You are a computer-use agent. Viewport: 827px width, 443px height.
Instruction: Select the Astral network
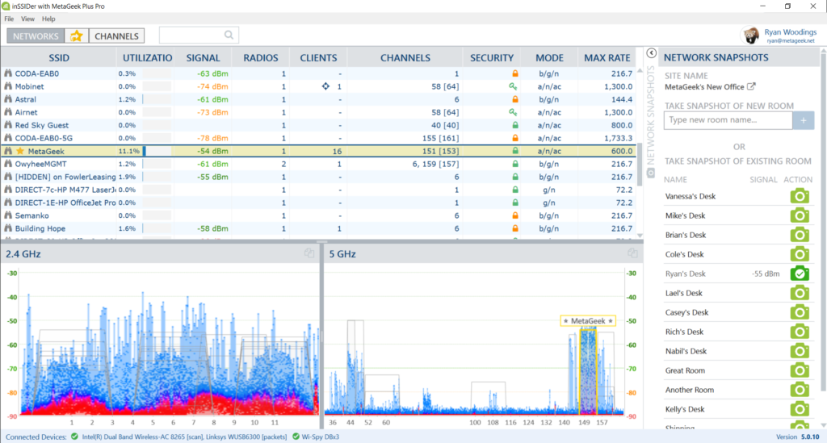(x=318, y=99)
